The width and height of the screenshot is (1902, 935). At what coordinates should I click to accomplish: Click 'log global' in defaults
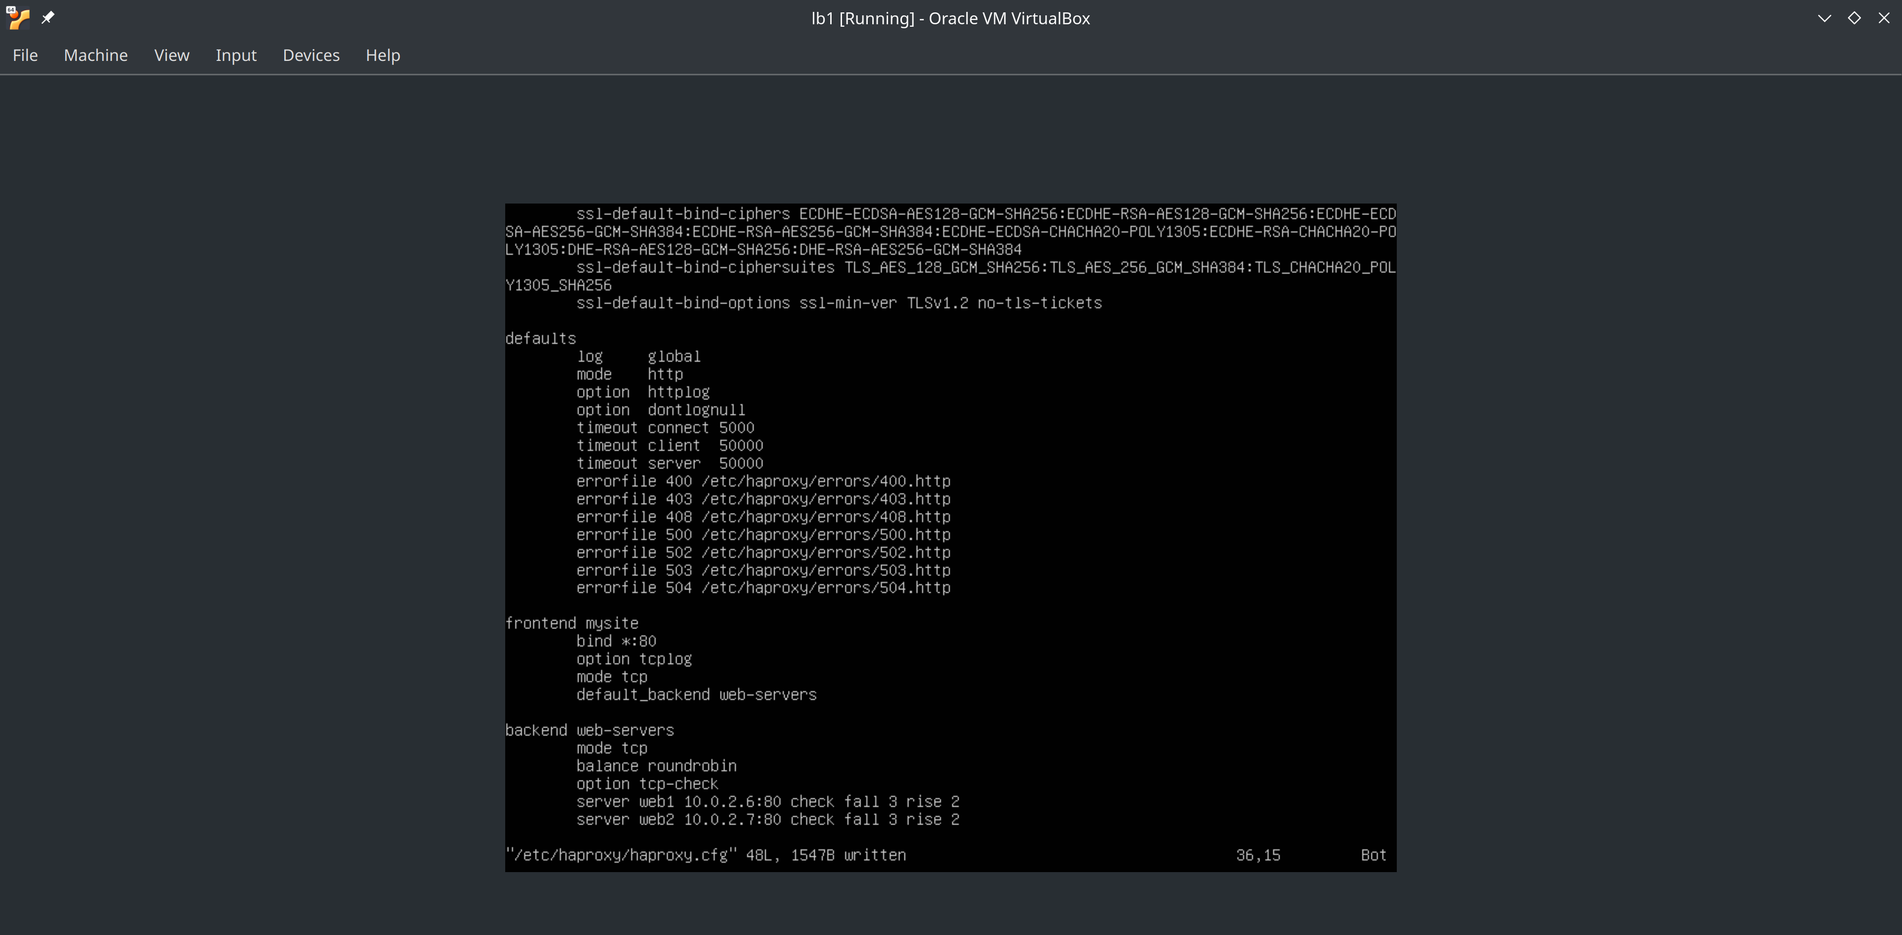tap(638, 357)
